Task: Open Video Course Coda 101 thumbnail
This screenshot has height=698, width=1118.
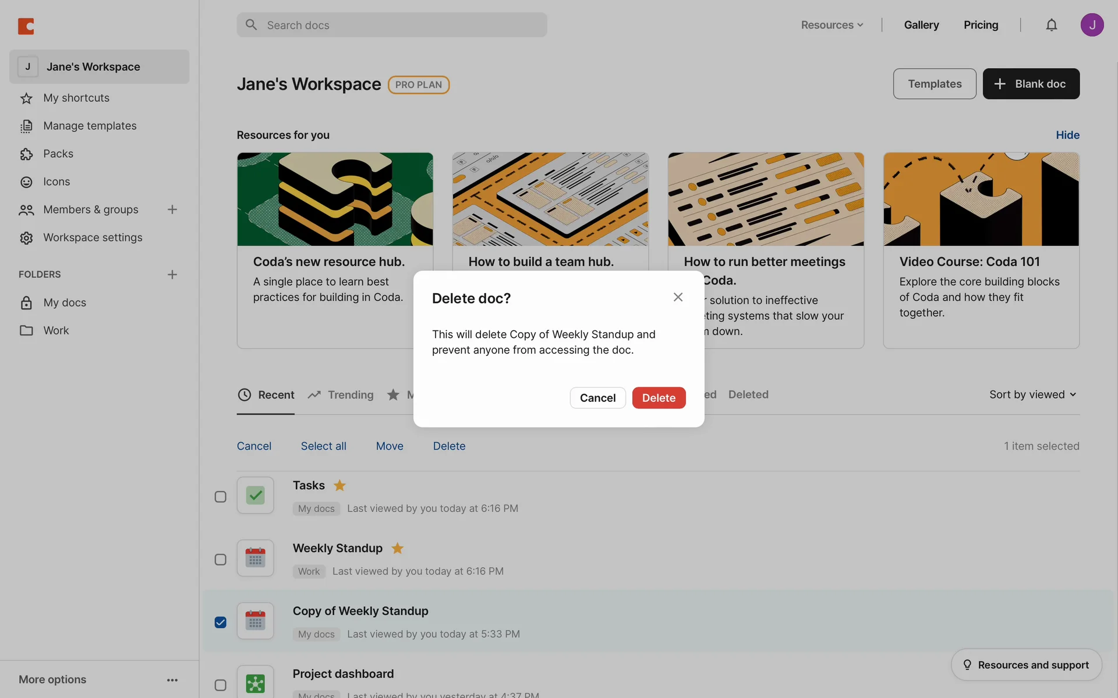Action: tap(981, 199)
